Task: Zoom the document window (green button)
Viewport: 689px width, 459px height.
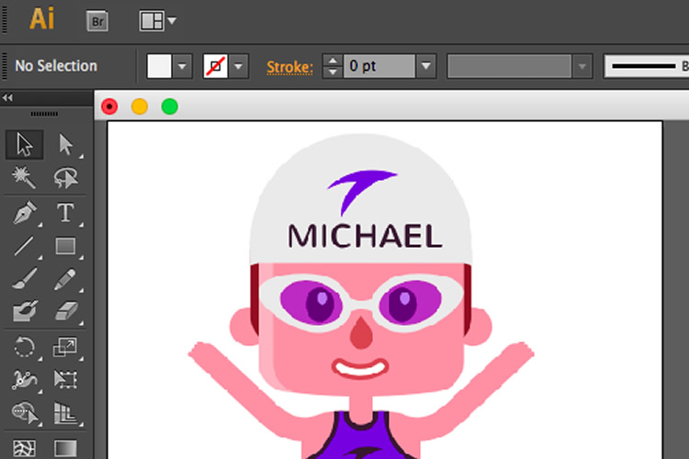Action: coord(170,106)
